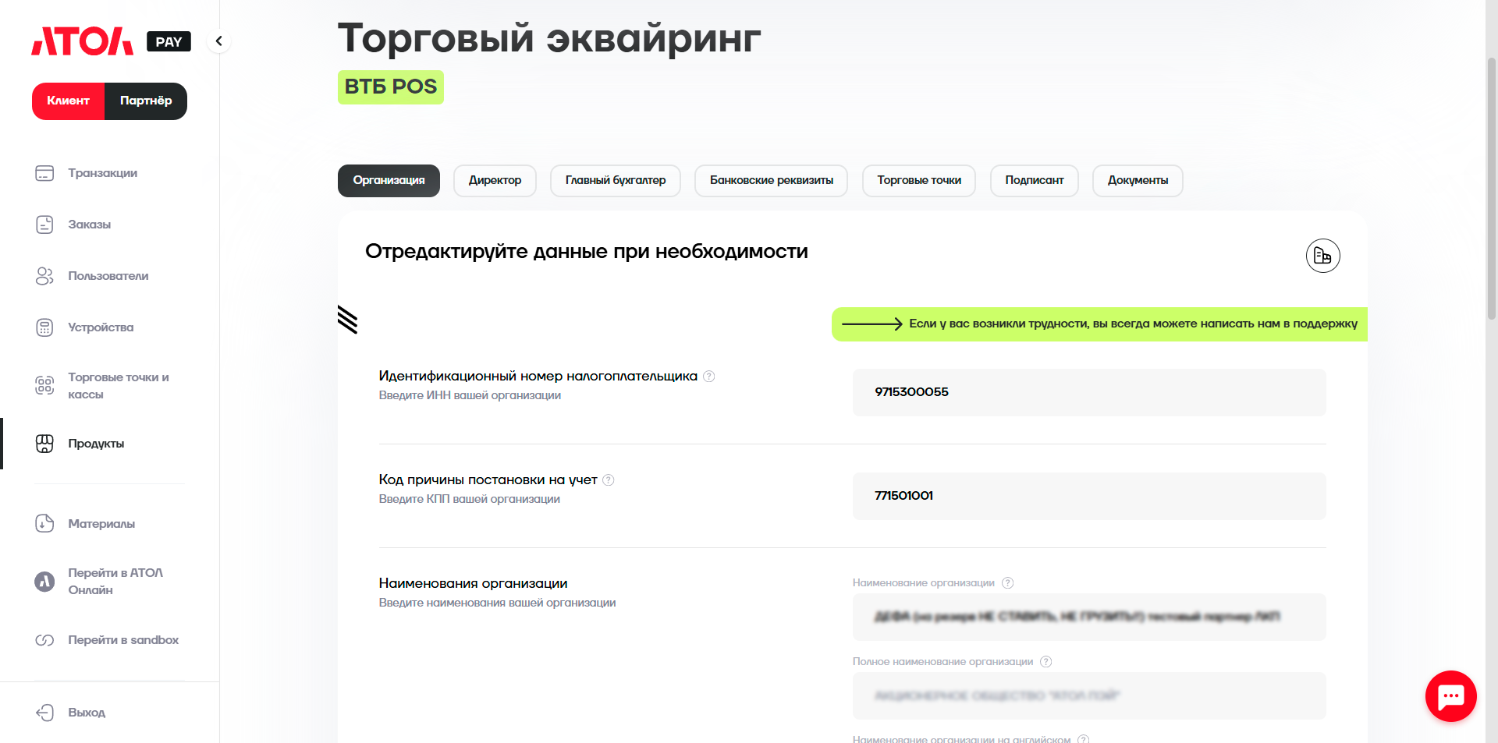Click Введите КПП вашей организации hint
1498x743 pixels.
pyautogui.click(x=470, y=499)
